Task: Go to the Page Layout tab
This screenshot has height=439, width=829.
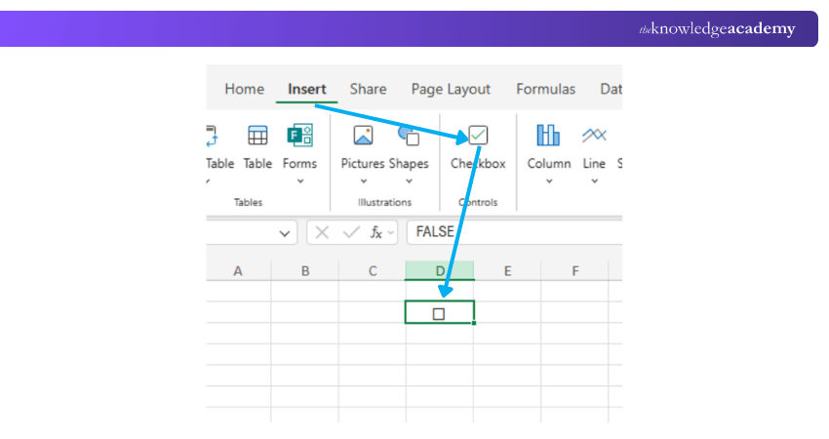Action: [x=451, y=89]
